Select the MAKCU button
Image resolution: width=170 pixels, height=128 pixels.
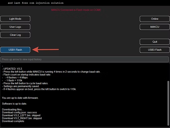pos(155,27)
